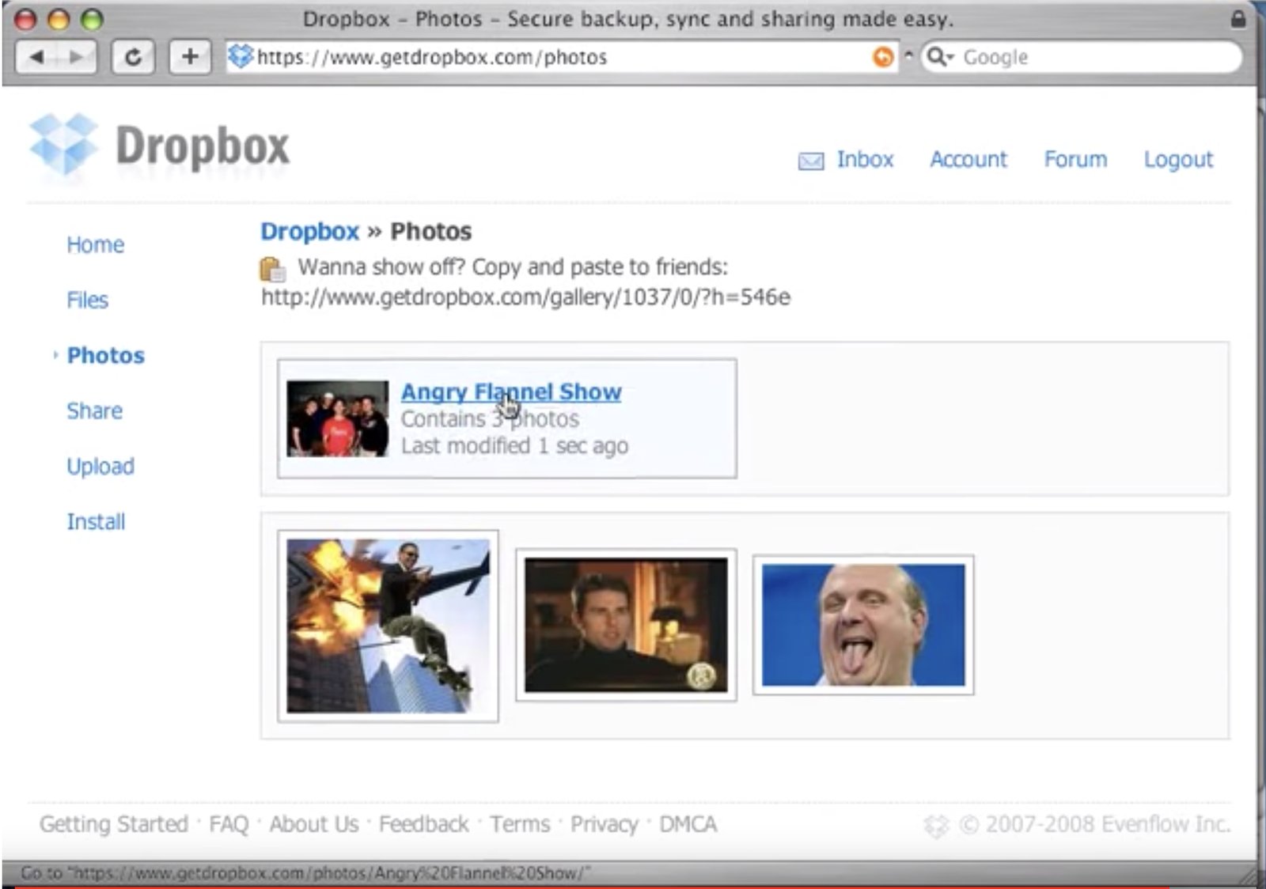Select Photos in the sidebar
This screenshot has height=889, width=1266.
click(105, 356)
